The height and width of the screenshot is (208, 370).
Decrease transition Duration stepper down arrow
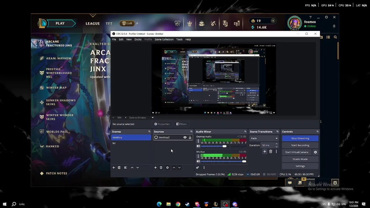277,147
